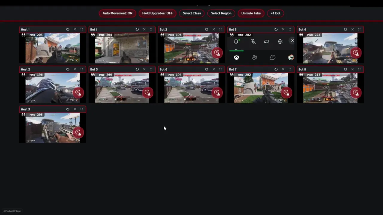
Task: Close the Bot 3 panel
Action: [x=283, y=29]
